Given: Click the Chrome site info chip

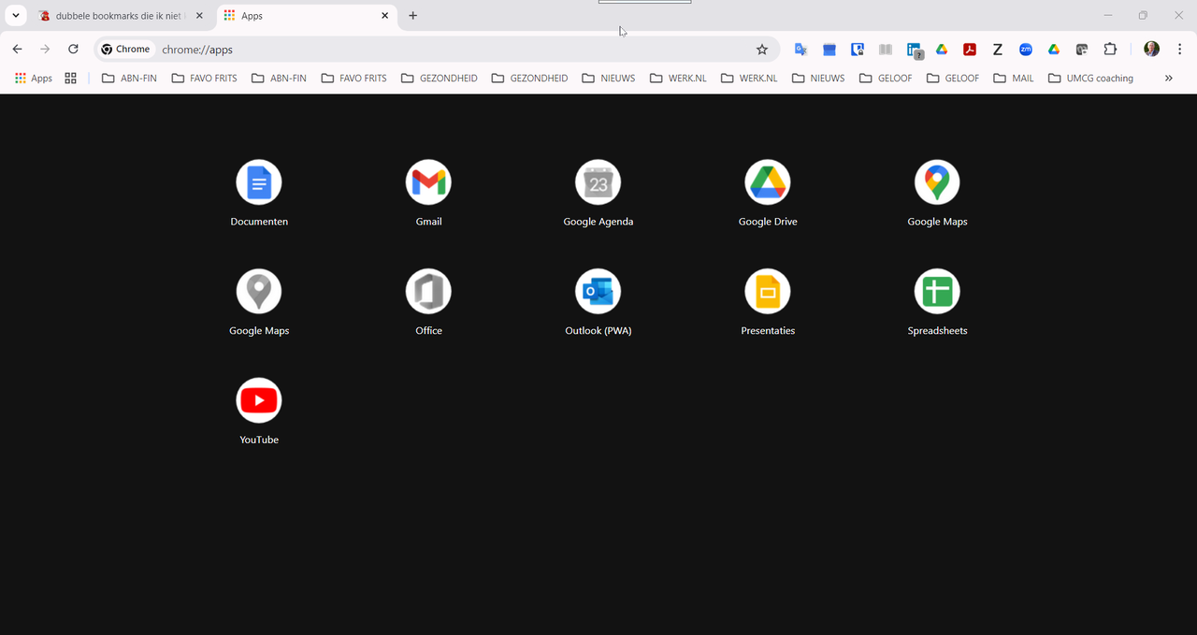Looking at the screenshot, I should point(126,50).
